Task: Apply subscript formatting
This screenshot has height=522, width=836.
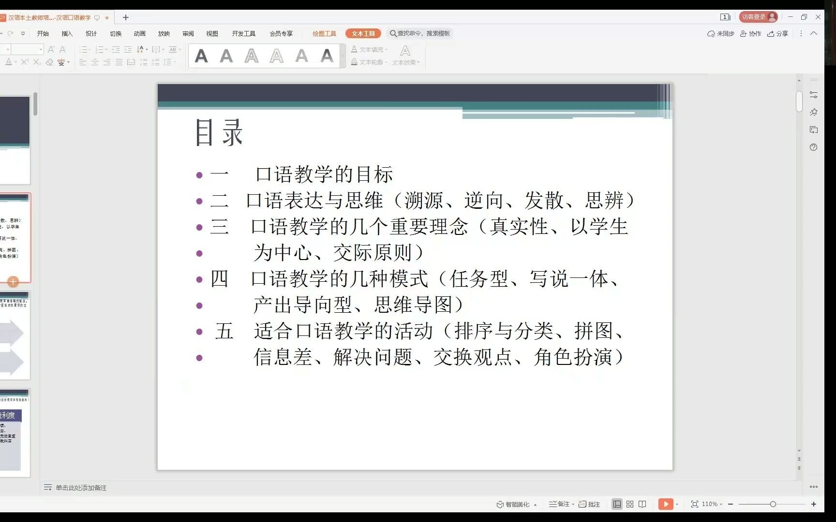Action: coord(37,62)
